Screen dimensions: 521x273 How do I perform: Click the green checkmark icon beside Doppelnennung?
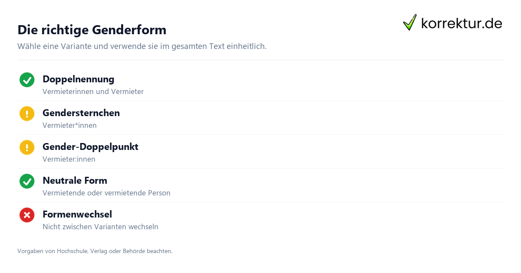point(27,80)
